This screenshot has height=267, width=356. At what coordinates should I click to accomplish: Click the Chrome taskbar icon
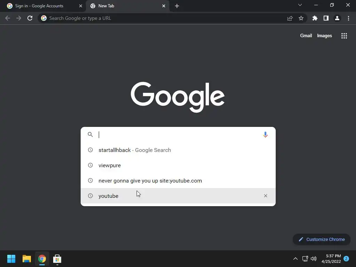(x=42, y=259)
